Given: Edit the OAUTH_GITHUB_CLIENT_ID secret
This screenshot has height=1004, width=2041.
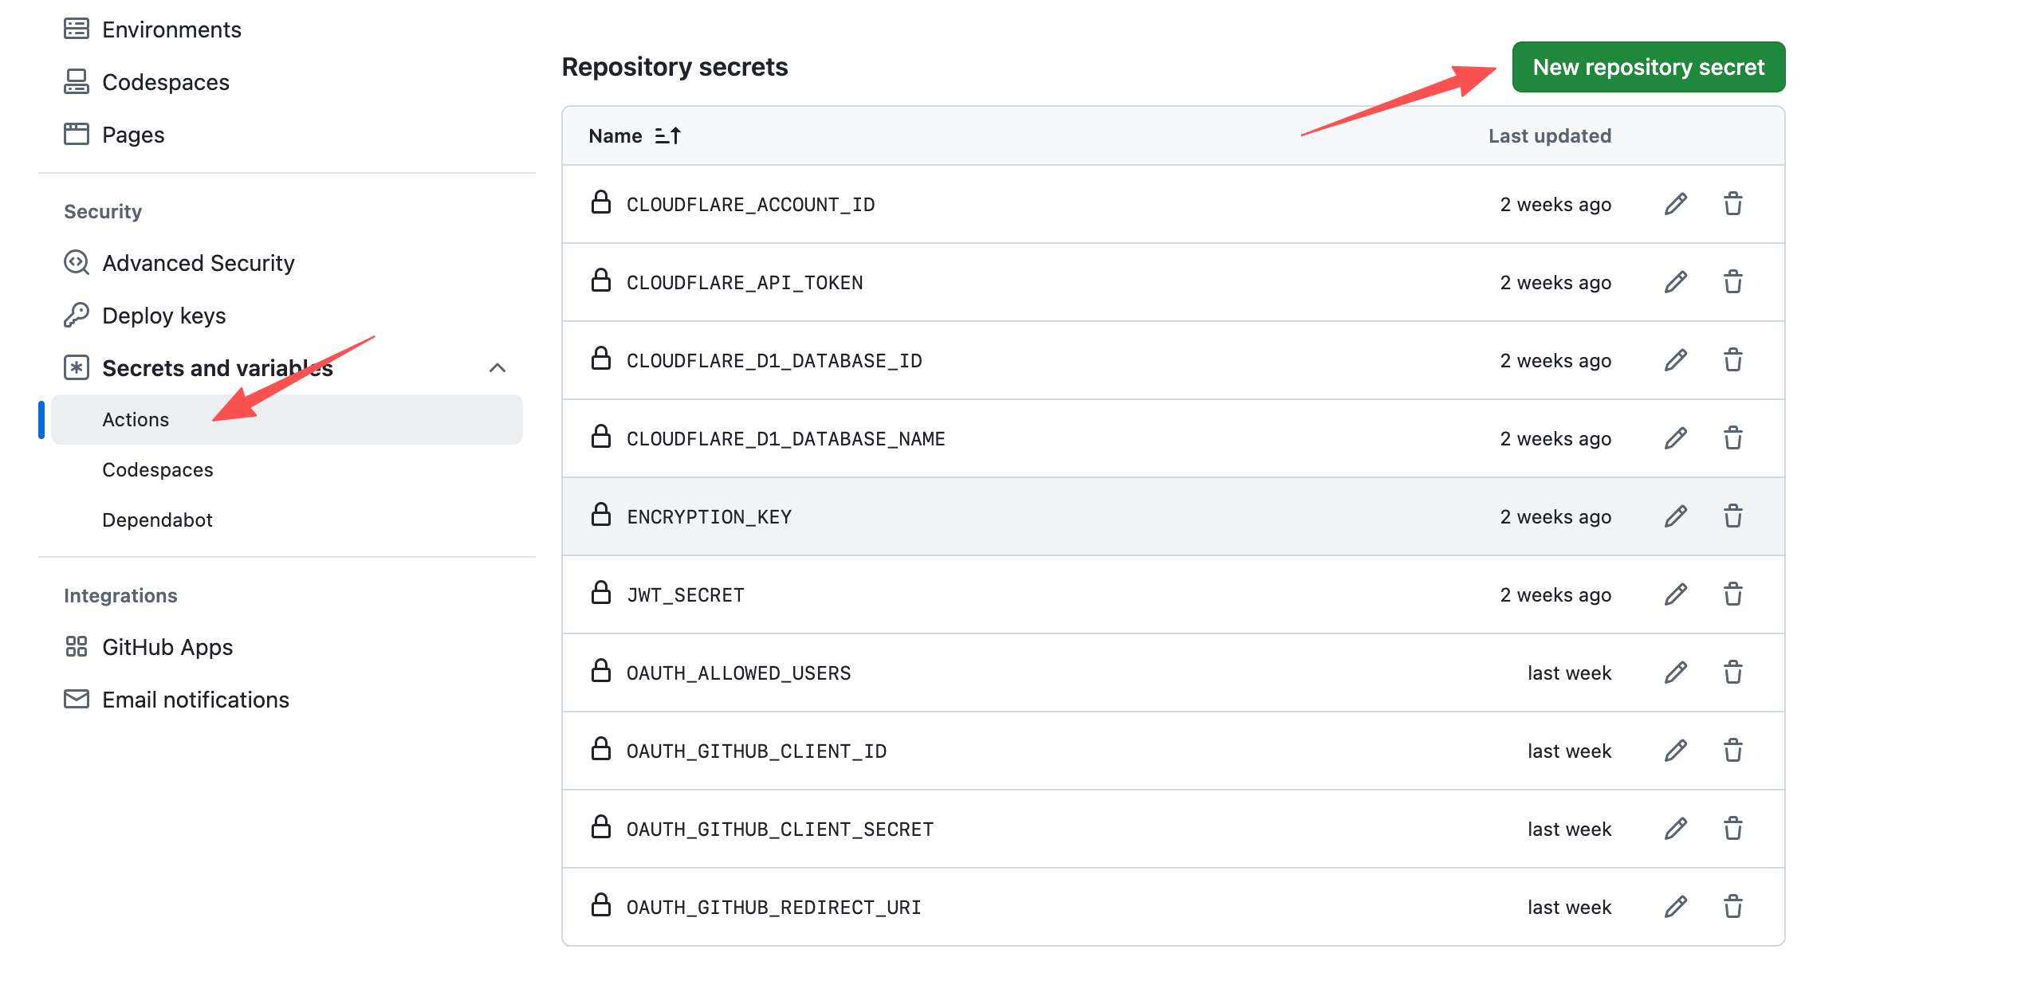Looking at the screenshot, I should pos(1675,751).
